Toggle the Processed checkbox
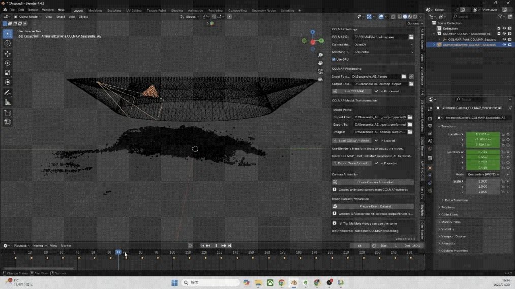Screen dimensions: 515x289 377,91
